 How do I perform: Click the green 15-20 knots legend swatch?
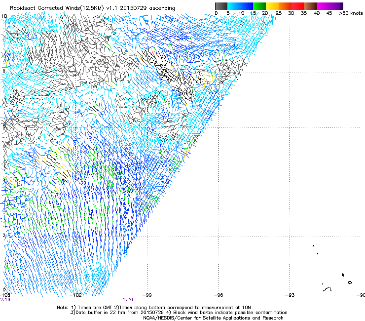[259, 6]
